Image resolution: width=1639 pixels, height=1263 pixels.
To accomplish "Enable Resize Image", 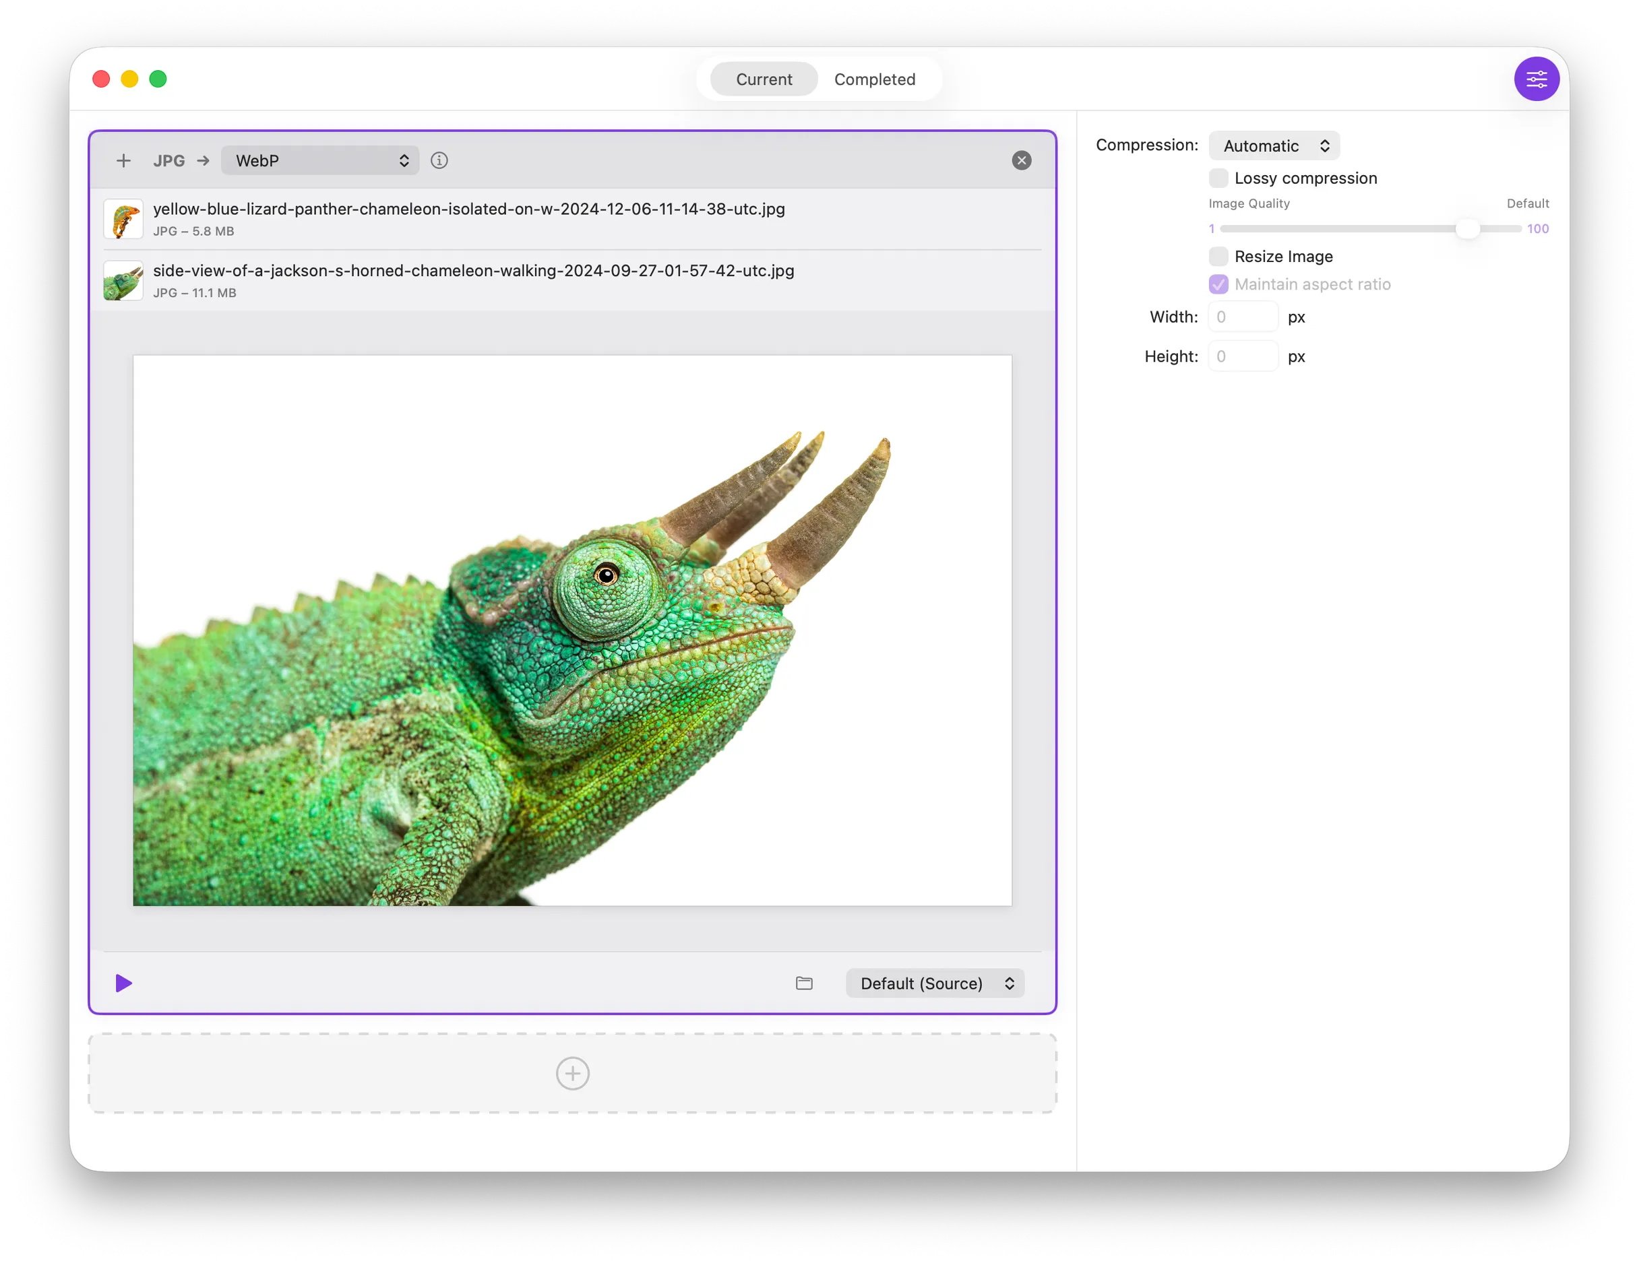I will pos(1218,256).
